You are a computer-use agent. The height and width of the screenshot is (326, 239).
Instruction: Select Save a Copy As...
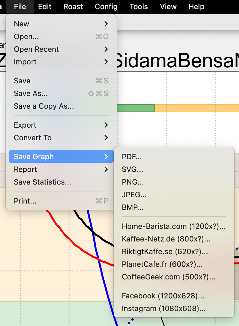pos(44,106)
